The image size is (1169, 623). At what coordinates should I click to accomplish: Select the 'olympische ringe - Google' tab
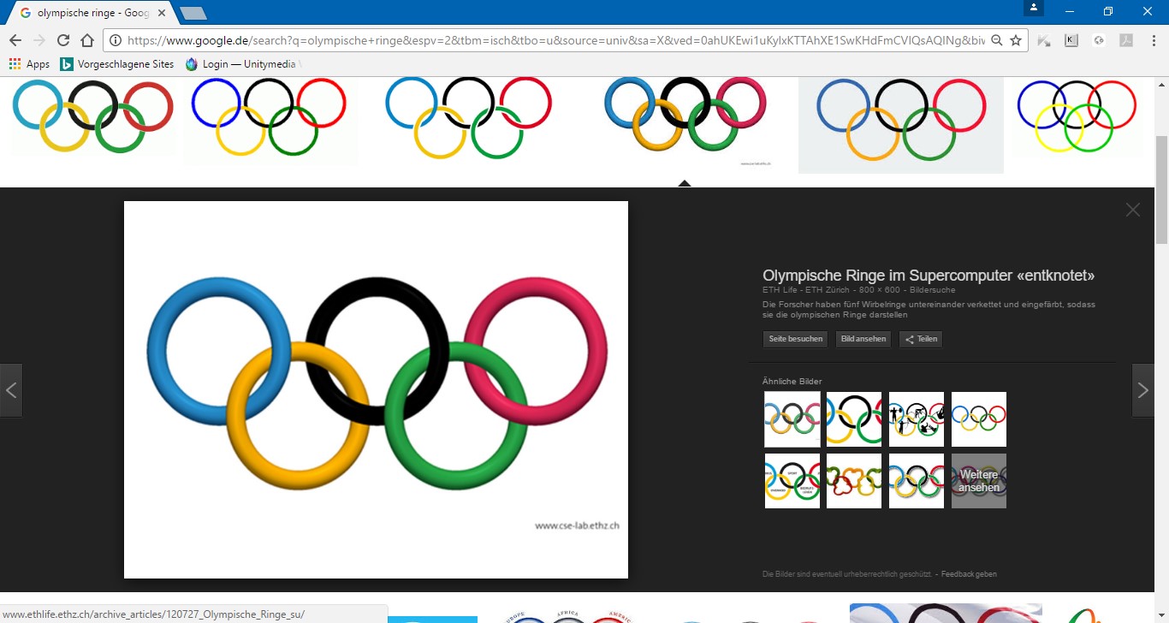[92, 13]
